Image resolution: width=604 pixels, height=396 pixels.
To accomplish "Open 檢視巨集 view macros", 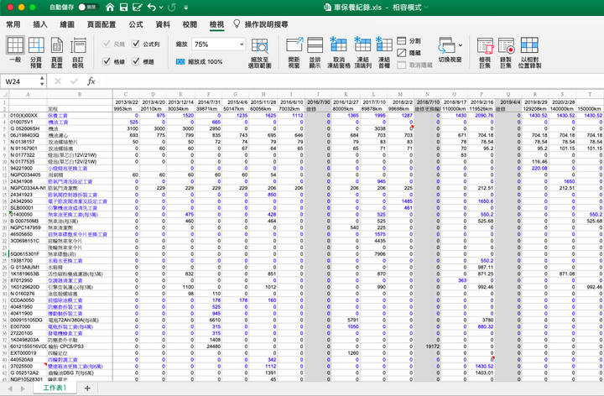I will 485,53.
